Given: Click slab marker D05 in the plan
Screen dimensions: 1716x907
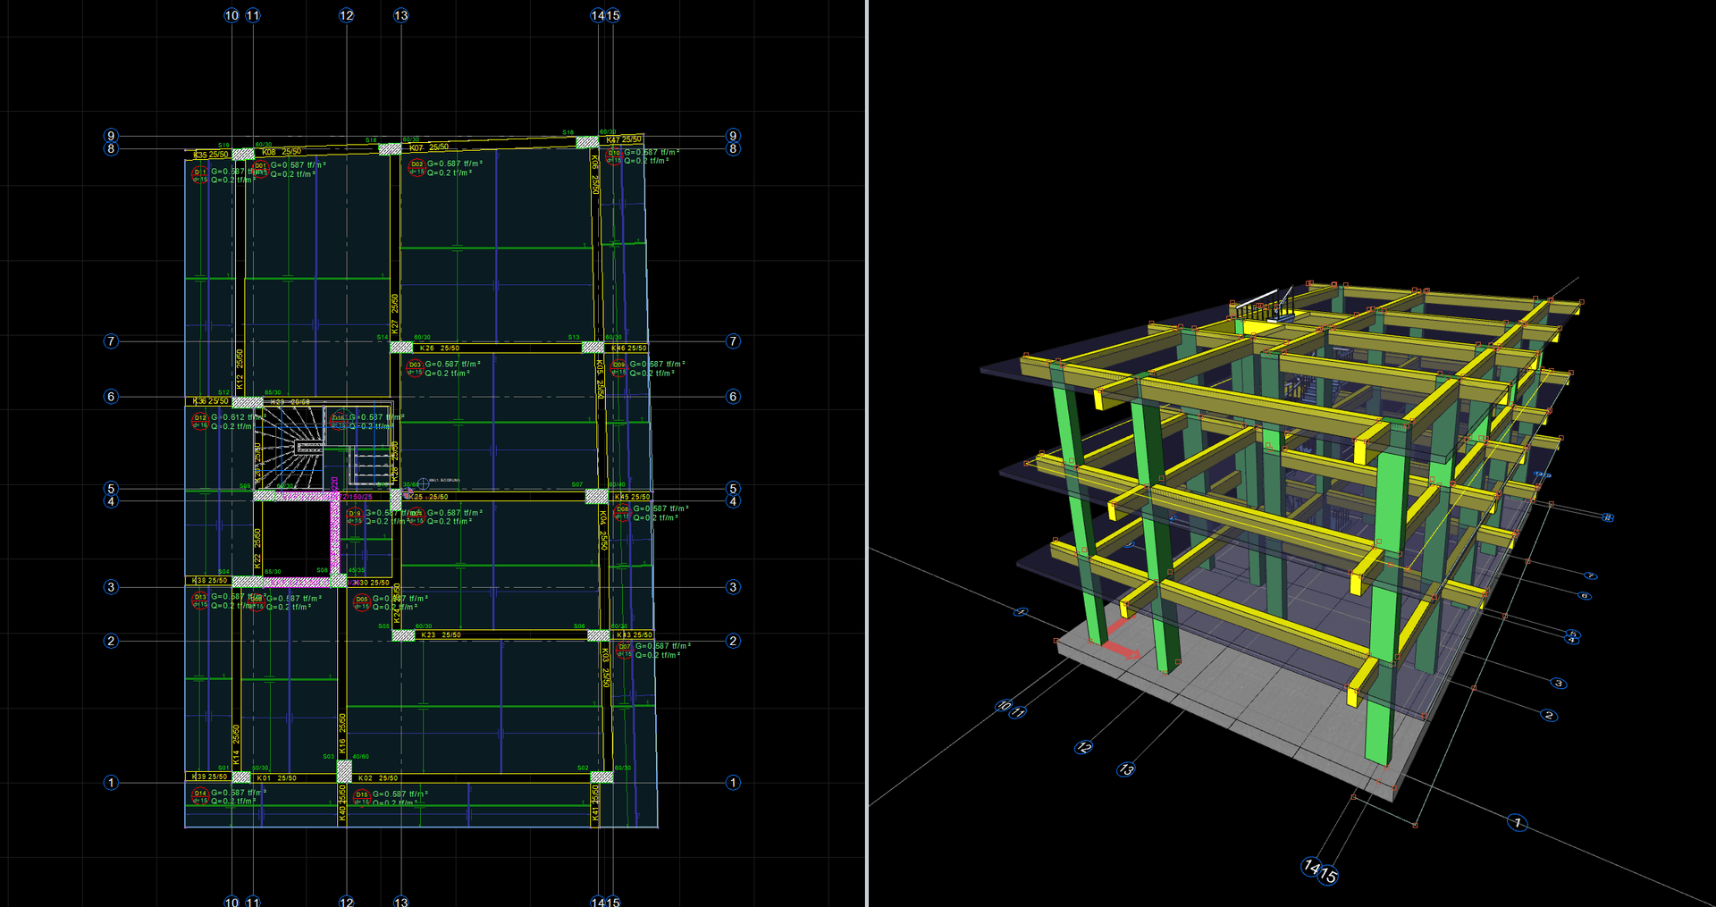Looking at the screenshot, I should [x=361, y=602].
